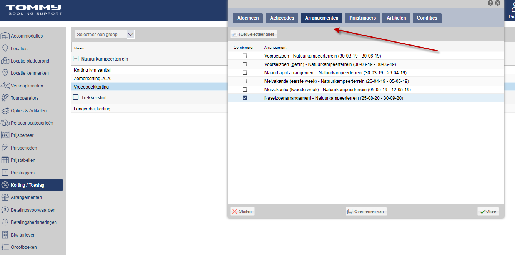Image resolution: width=515 pixels, height=255 pixels.
Task: Tick the Maand april arrangement checkbox
Action: coord(245,73)
